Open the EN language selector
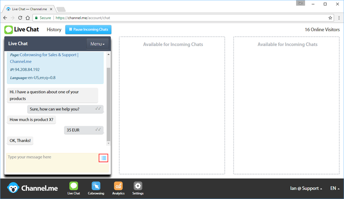The width and height of the screenshot is (344, 199). (x=335, y=188)
